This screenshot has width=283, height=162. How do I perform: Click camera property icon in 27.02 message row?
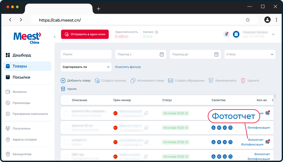(x=225, y=142)
